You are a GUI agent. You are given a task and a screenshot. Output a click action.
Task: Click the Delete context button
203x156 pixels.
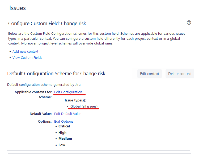click(x=180, y=74)
